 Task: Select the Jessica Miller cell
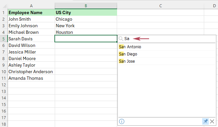(x=31, y=52)
